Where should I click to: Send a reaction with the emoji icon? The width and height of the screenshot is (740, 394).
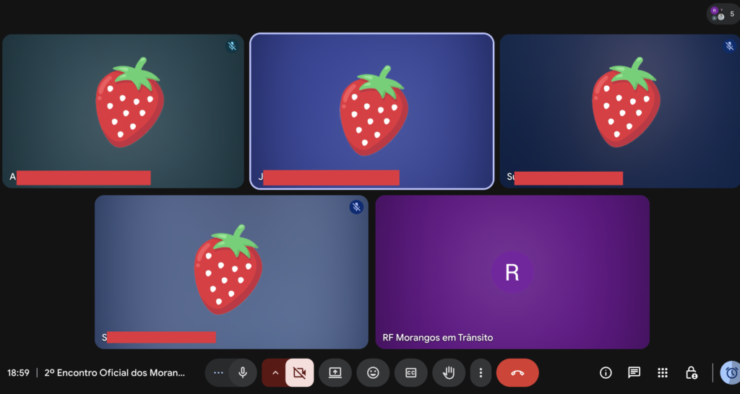(x=373, y=372)
